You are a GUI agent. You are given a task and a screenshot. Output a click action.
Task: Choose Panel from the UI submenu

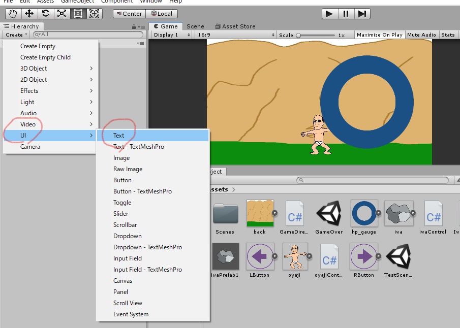[x=153, y=291]
